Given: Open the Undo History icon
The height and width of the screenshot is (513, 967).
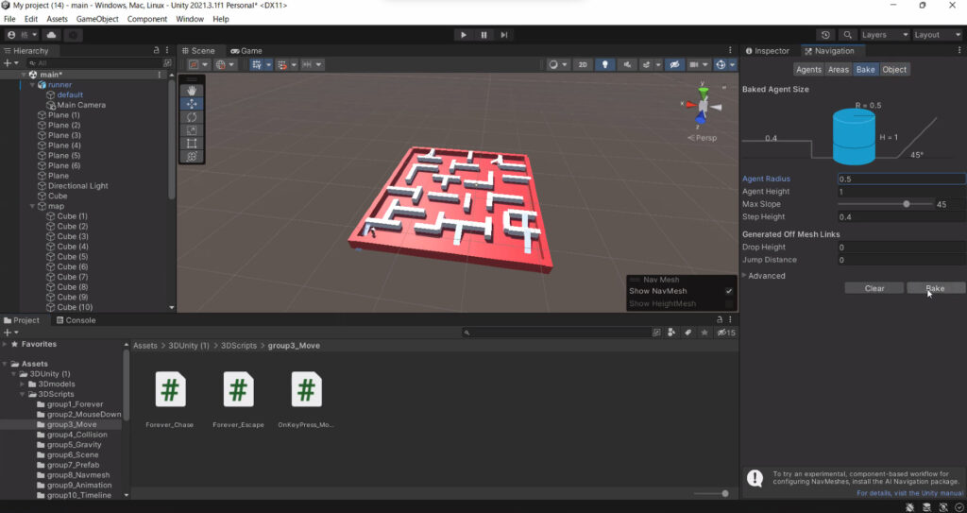Looking at the screenshot, I should 826,35.
